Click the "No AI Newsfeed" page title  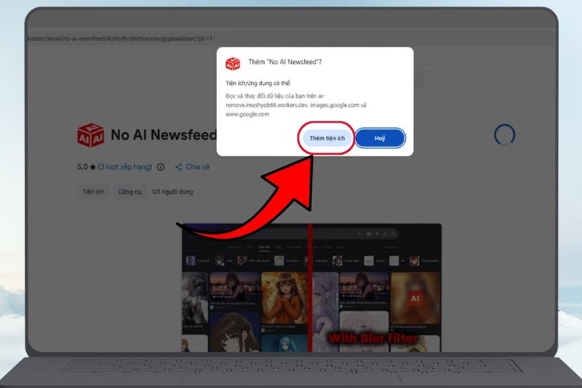pyautogui.click(x=163, y=135)
